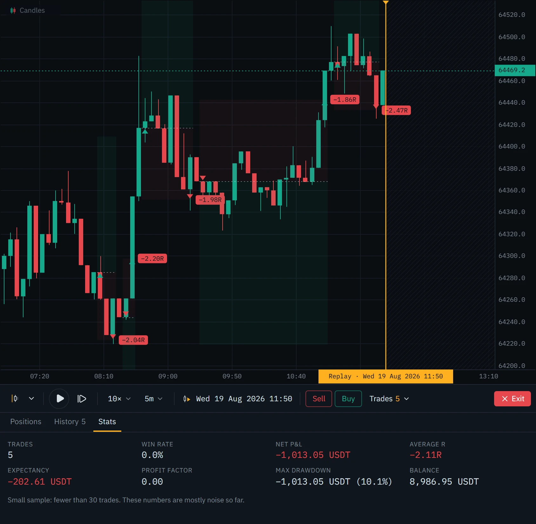Exit replay mode
Screen dimensions: 536x524
point(512,399)
